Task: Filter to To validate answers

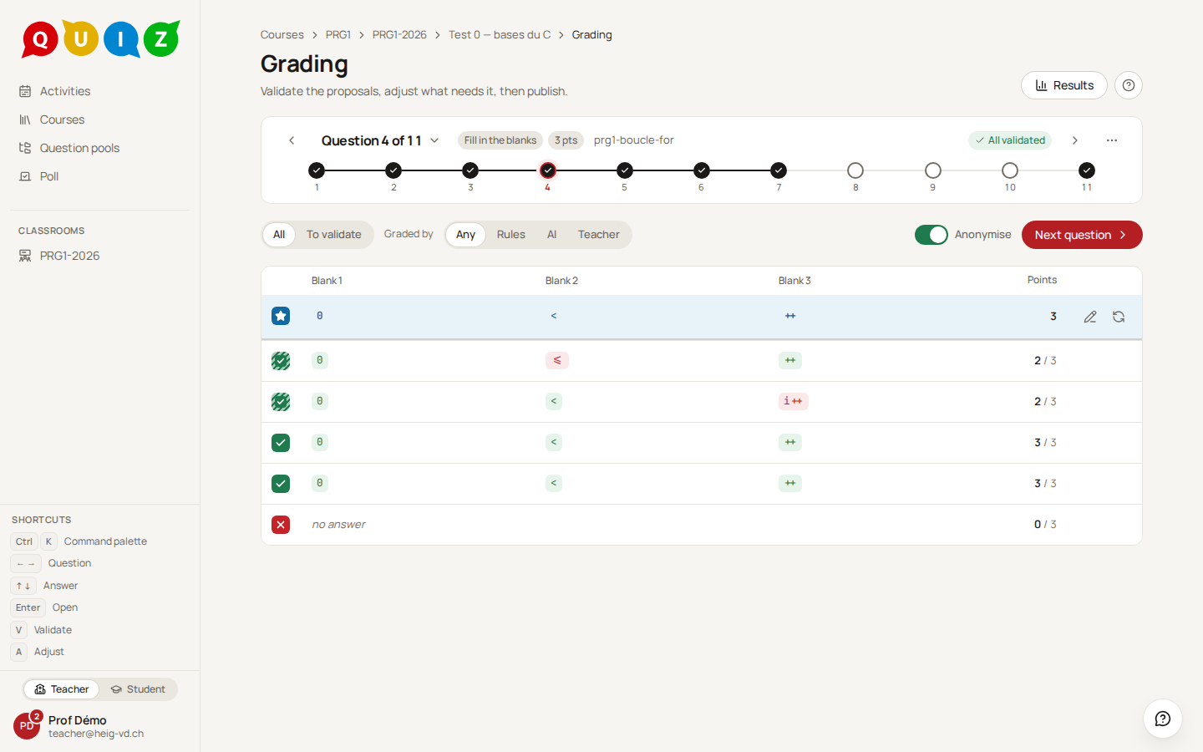Action: point(334,235)
